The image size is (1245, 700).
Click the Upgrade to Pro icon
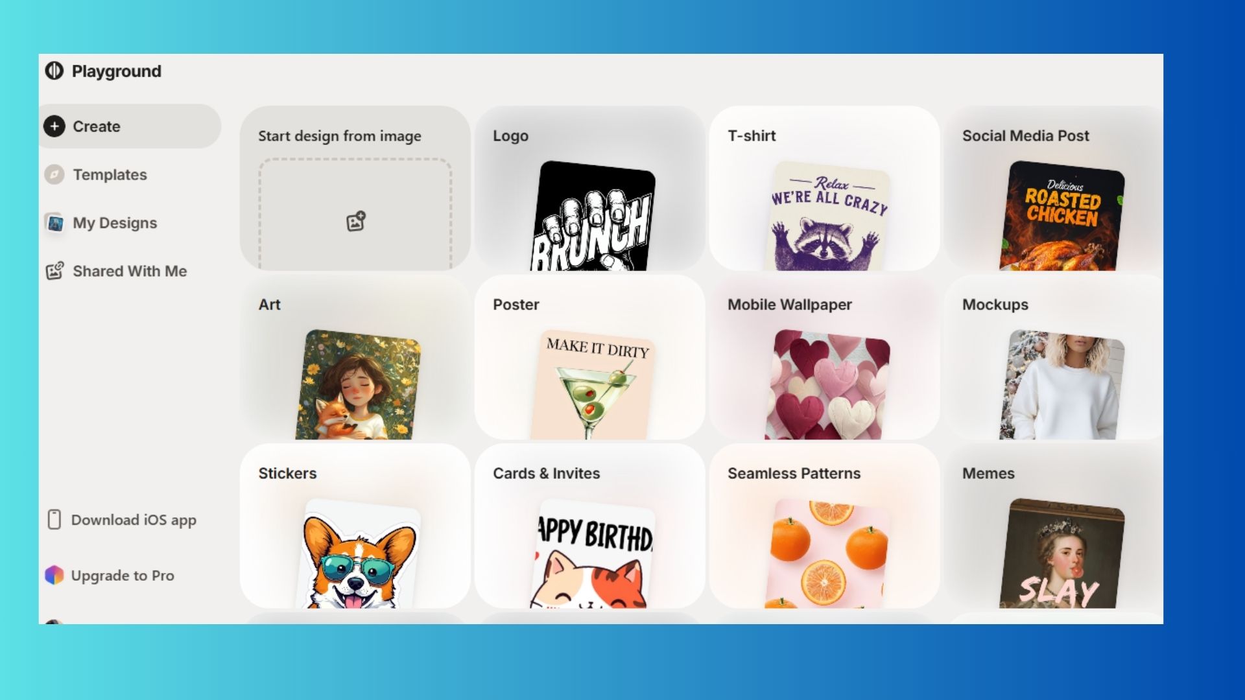click(x=53, y=574)
